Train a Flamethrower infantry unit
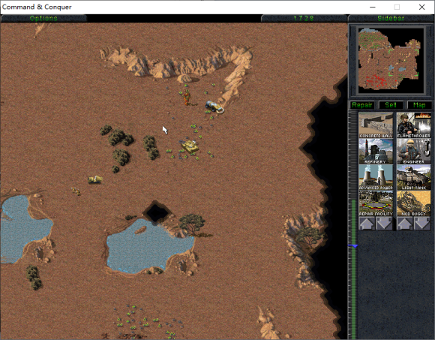Screen dimensions: 435x340 point(414,125)
